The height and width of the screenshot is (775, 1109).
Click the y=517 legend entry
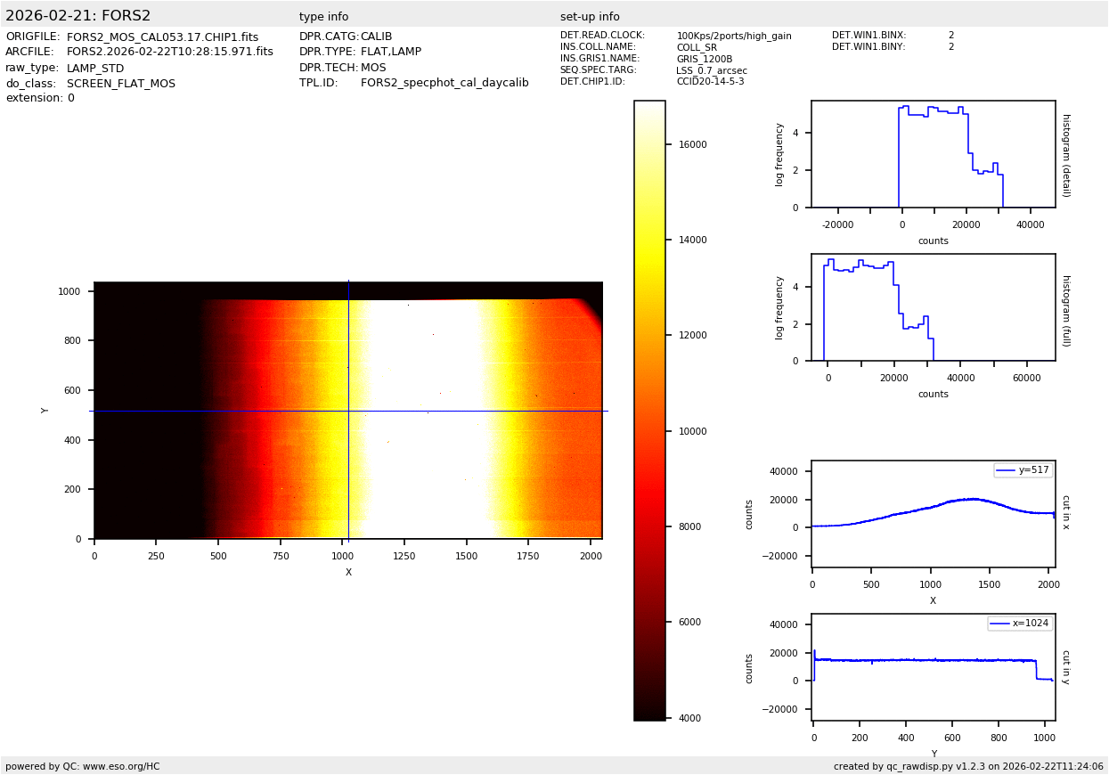pos(1023,470)
